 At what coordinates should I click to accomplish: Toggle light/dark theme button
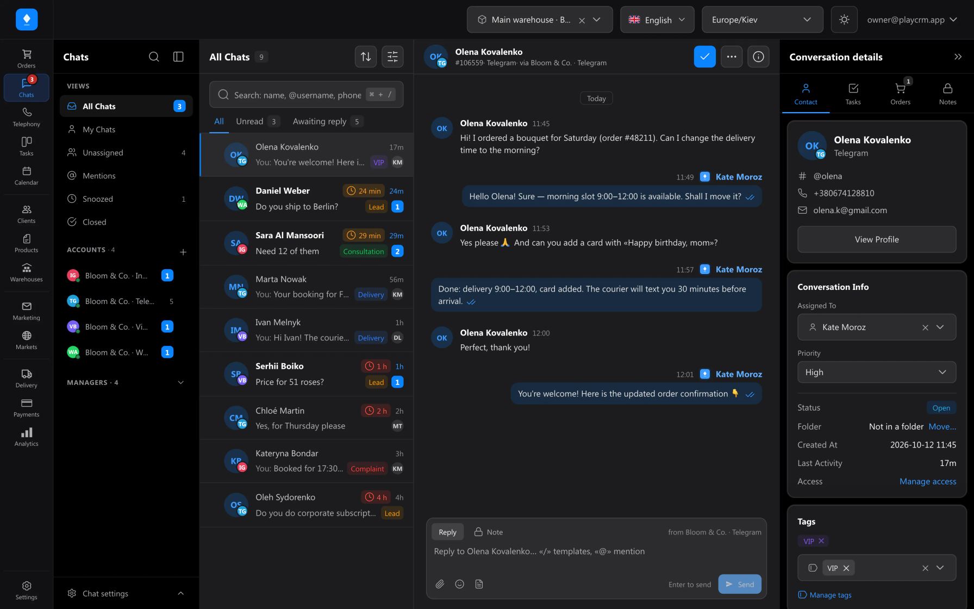(x=844, y=20)
